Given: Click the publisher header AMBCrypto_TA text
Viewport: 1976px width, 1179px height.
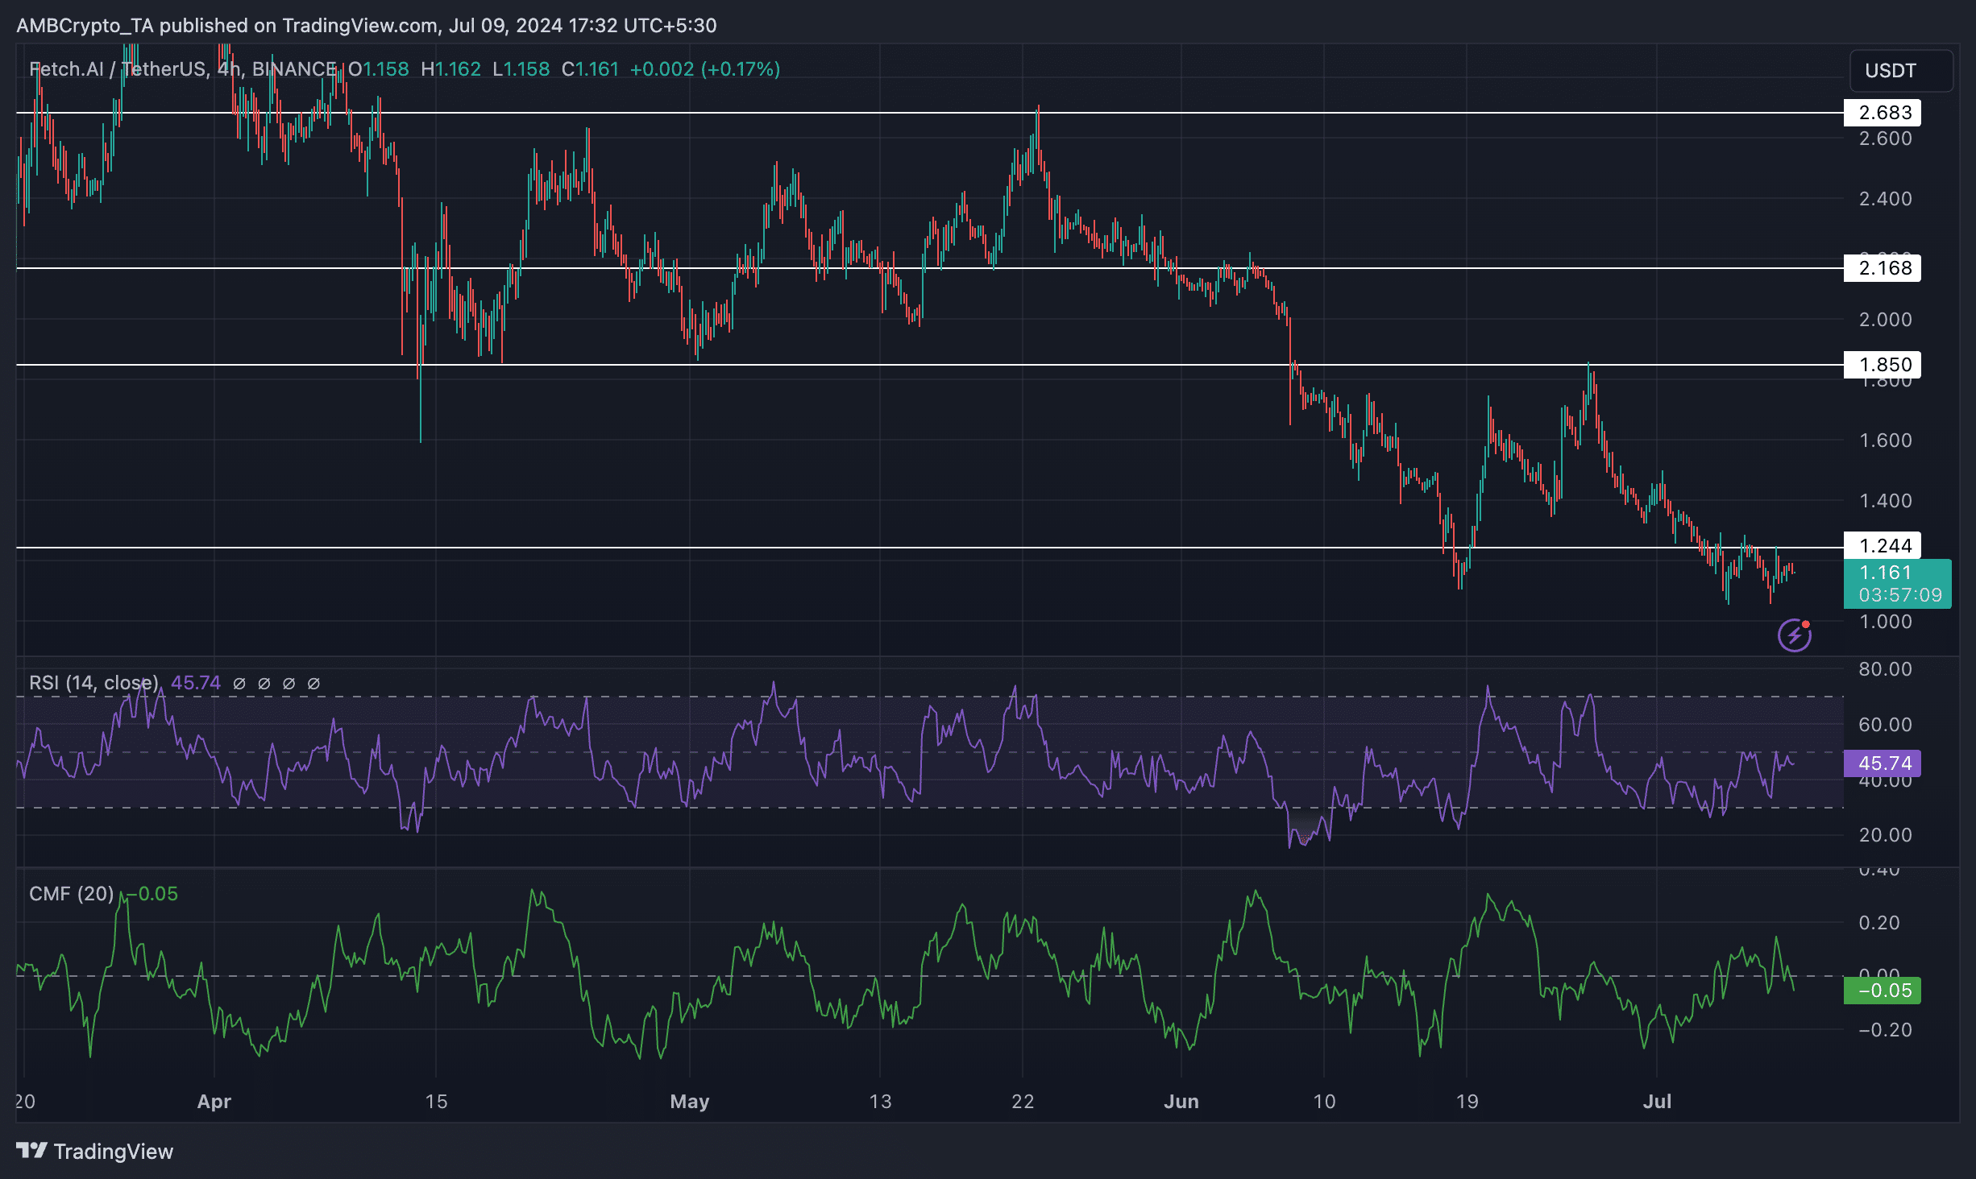Looking at the screenshot, I should [x=85, y=26].
